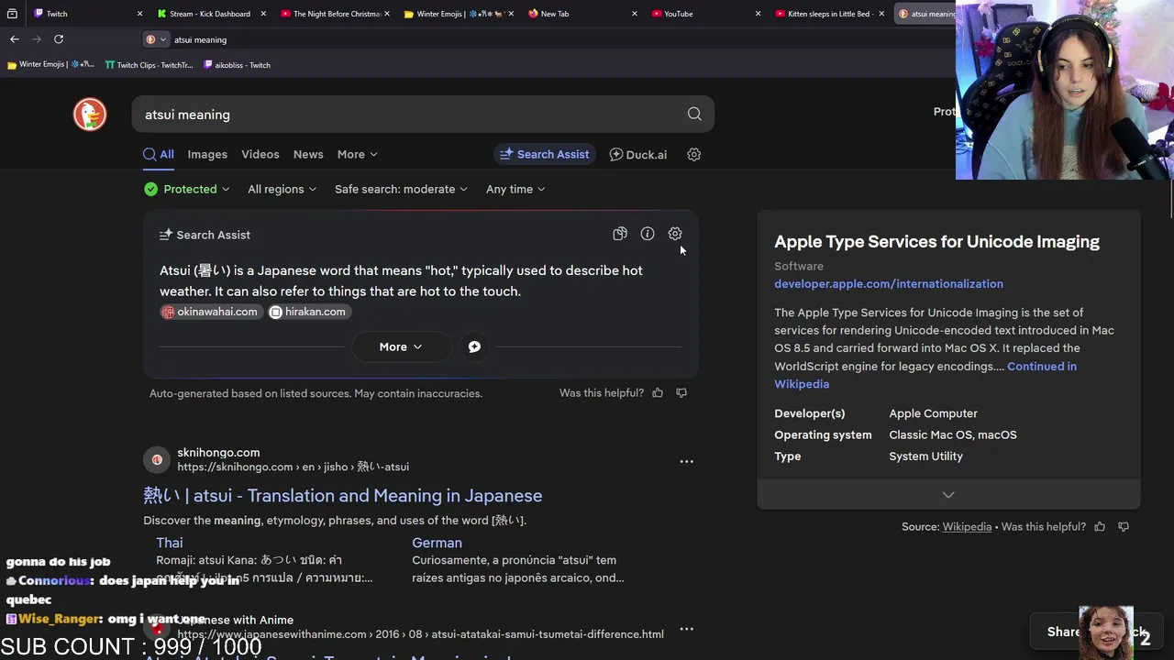Viewport: 1174px width, 660px height.
Task: Open the okinawahai.com source chip
Action: pyautogui.click(x=210, y=312)
